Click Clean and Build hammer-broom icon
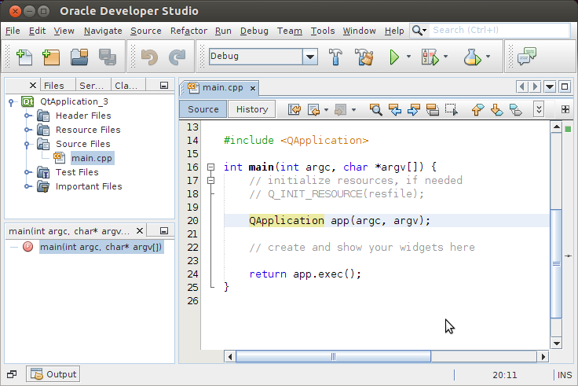The height and width of the screenshot is (386, 578). click(x=364, y=57)
